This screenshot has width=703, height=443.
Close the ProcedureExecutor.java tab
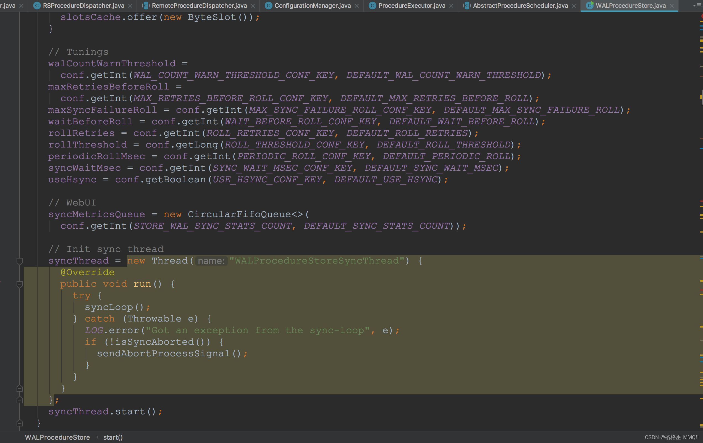(451, 6)
